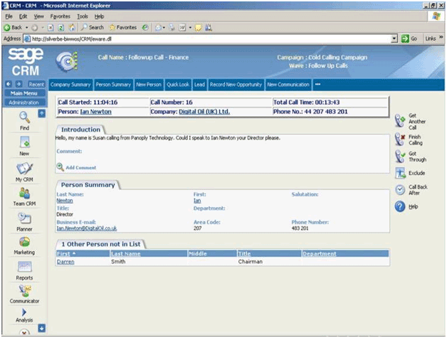Image resolution: width=447 pixels, height=338 pixels.
Task: Open Team CRM from the sidebar
Action: click(x=24, y=193)
